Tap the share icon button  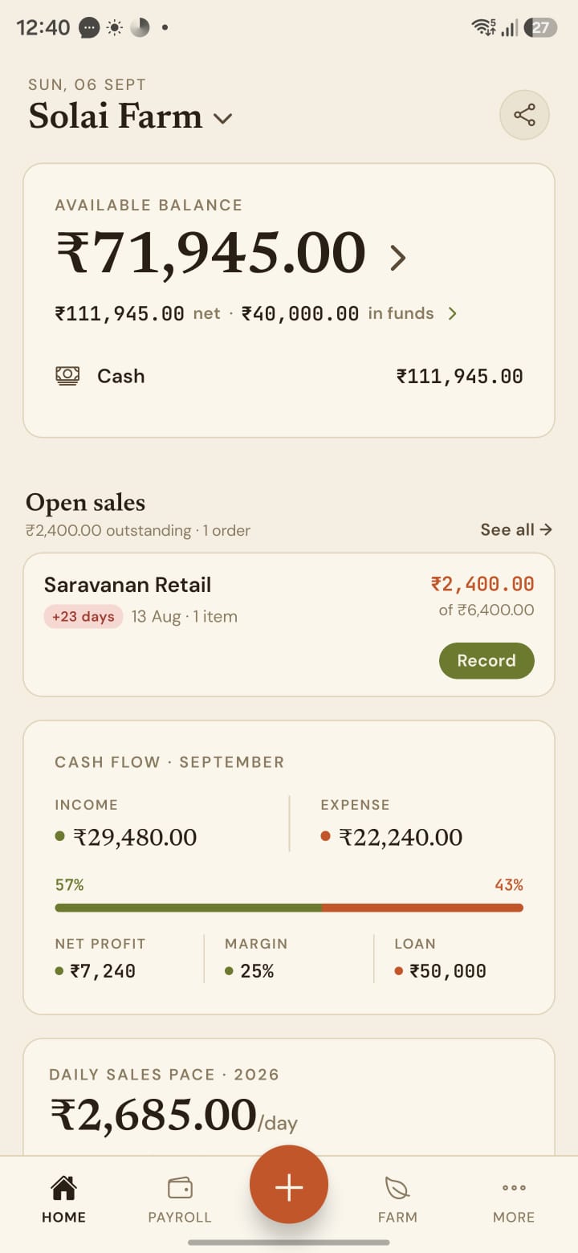[524, 115]
